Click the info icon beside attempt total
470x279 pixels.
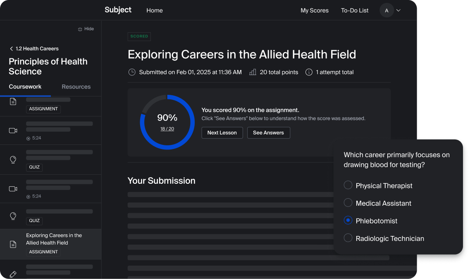click(309, 72)
